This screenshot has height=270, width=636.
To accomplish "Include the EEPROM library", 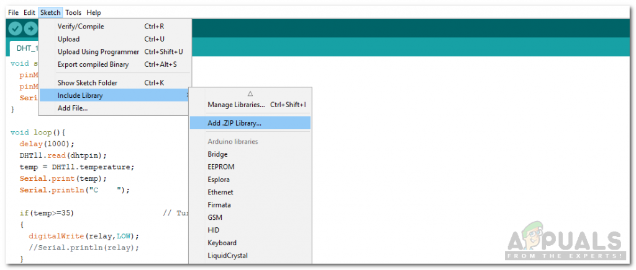I will (250, 167).
